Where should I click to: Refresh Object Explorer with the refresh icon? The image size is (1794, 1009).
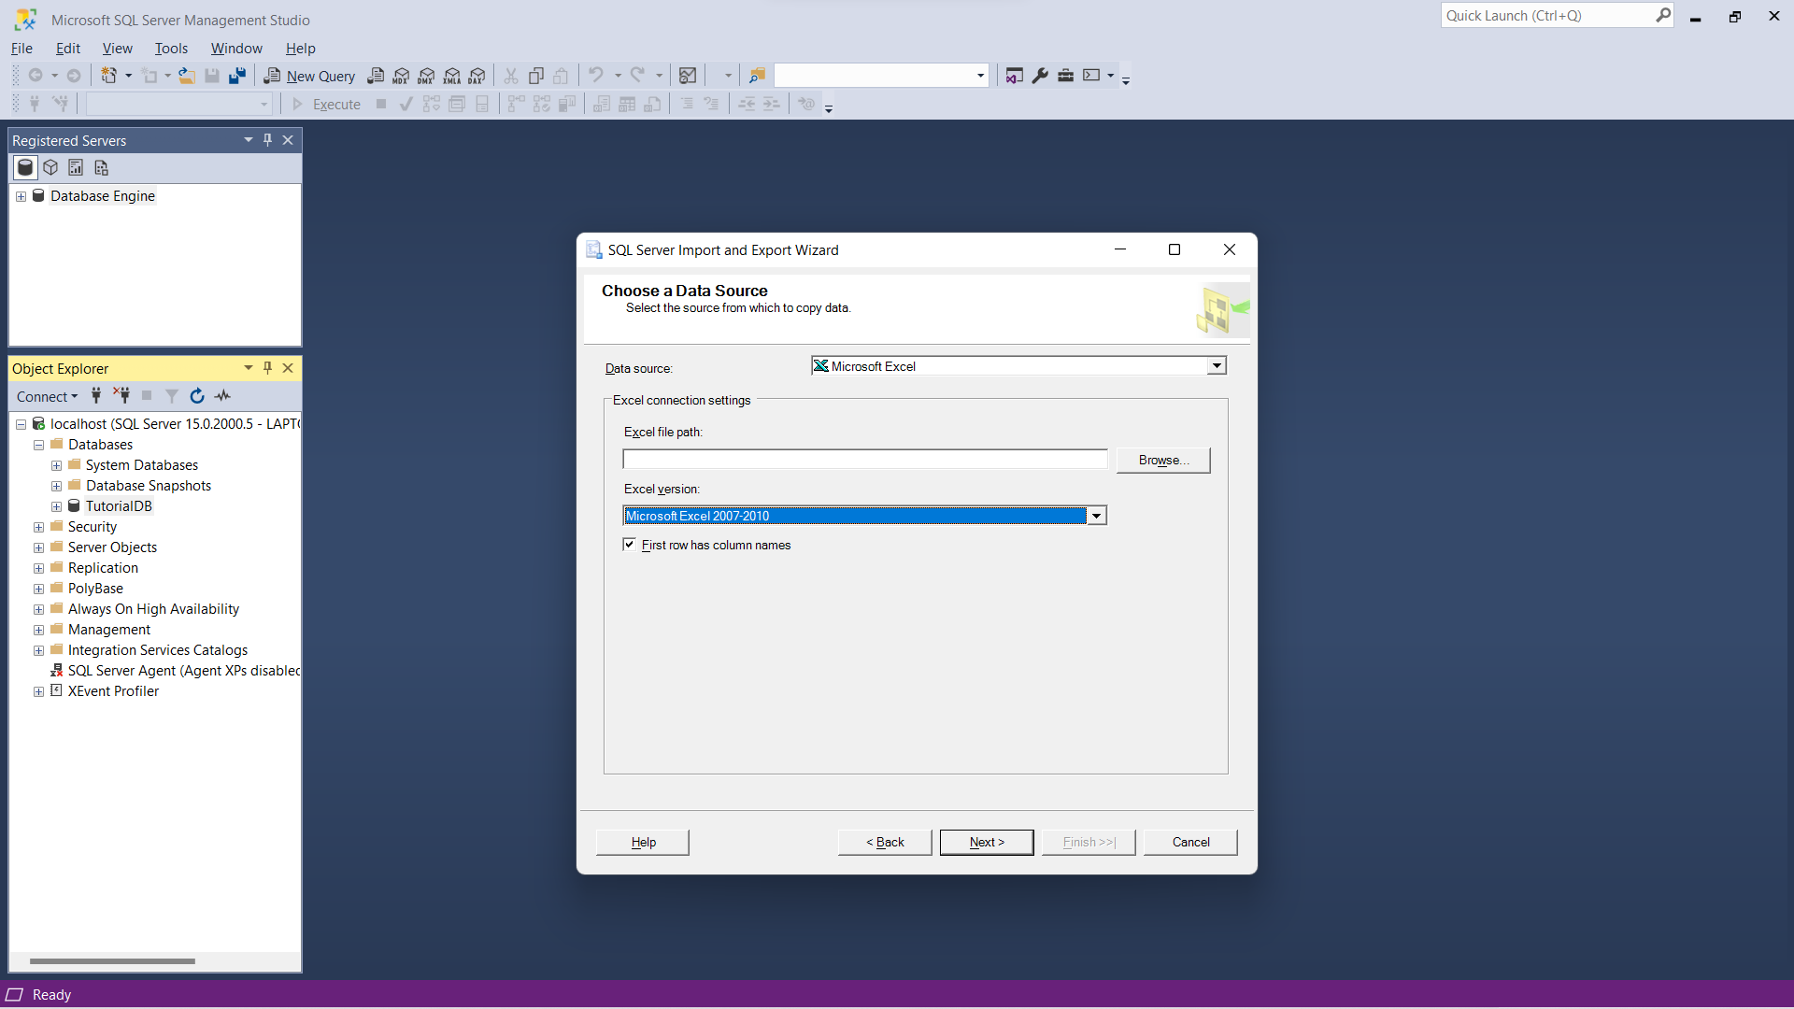tap(197, 396)
